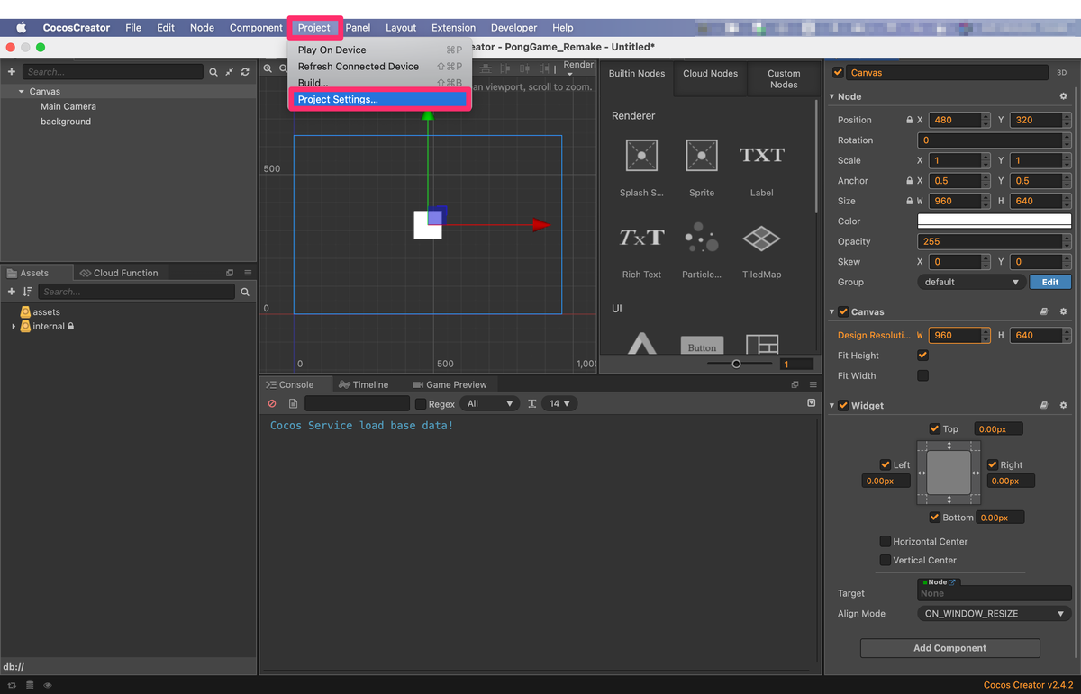Open the Node section gear settings
This screenshot has height=694, width=1081.
click(1063, 96)
